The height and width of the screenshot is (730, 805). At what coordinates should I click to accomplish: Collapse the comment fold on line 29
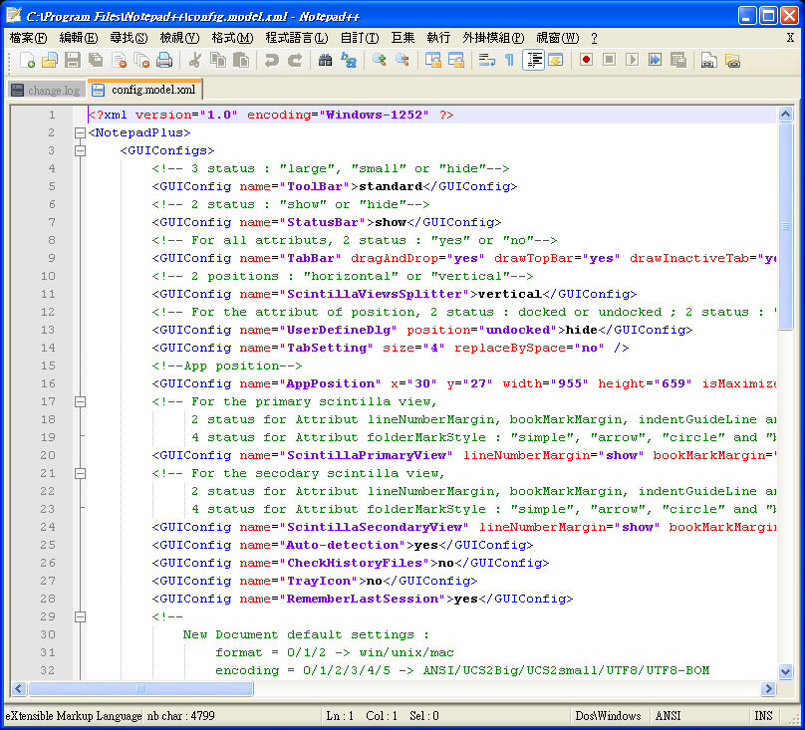(80, 617)
